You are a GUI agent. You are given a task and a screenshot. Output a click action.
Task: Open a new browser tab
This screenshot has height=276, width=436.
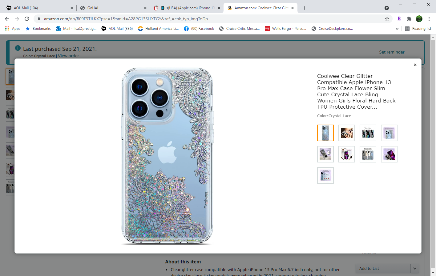coord(304,8)
